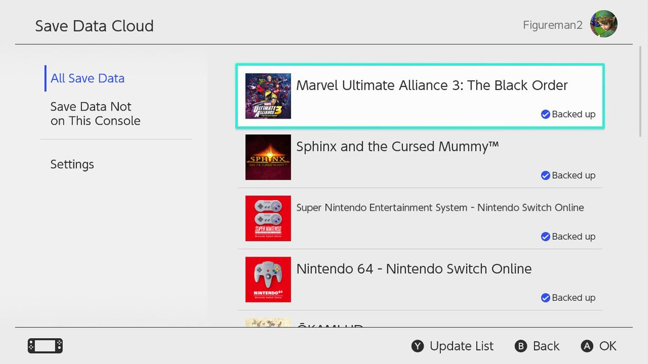The image size is (648, 364).
Task: Confirm with the OK button
Action: 599,346
